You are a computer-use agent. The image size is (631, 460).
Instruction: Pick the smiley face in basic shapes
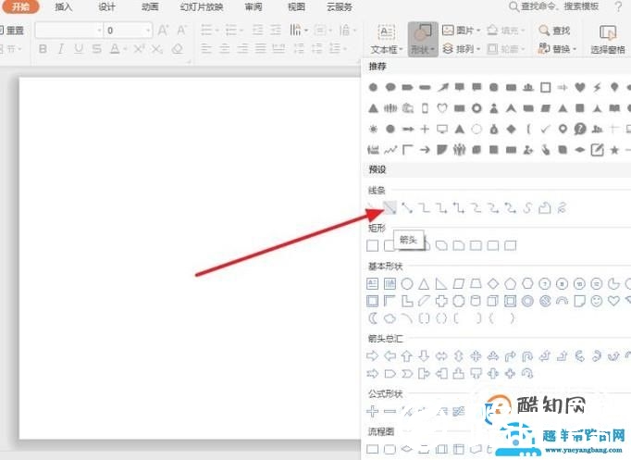pos(597,301)
